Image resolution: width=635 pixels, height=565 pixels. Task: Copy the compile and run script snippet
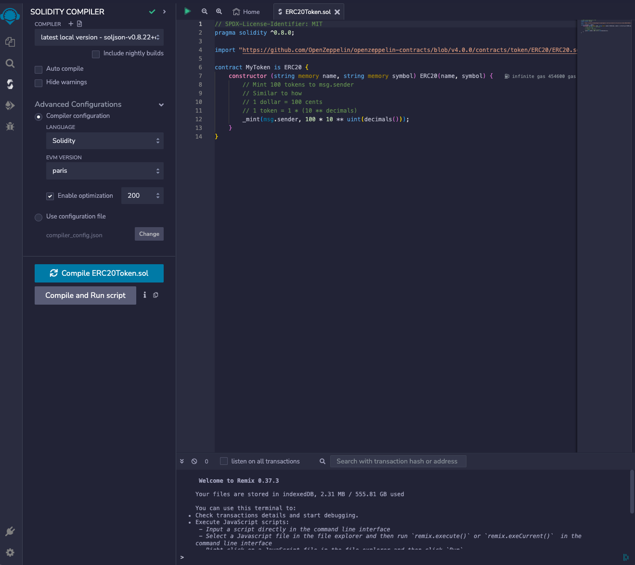click(x=156, y=295)
